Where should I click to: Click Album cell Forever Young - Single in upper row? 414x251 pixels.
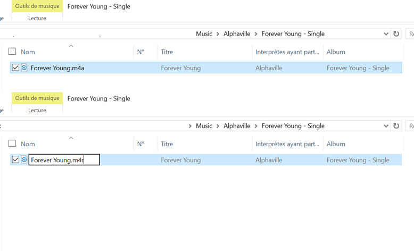coord(358,68)
